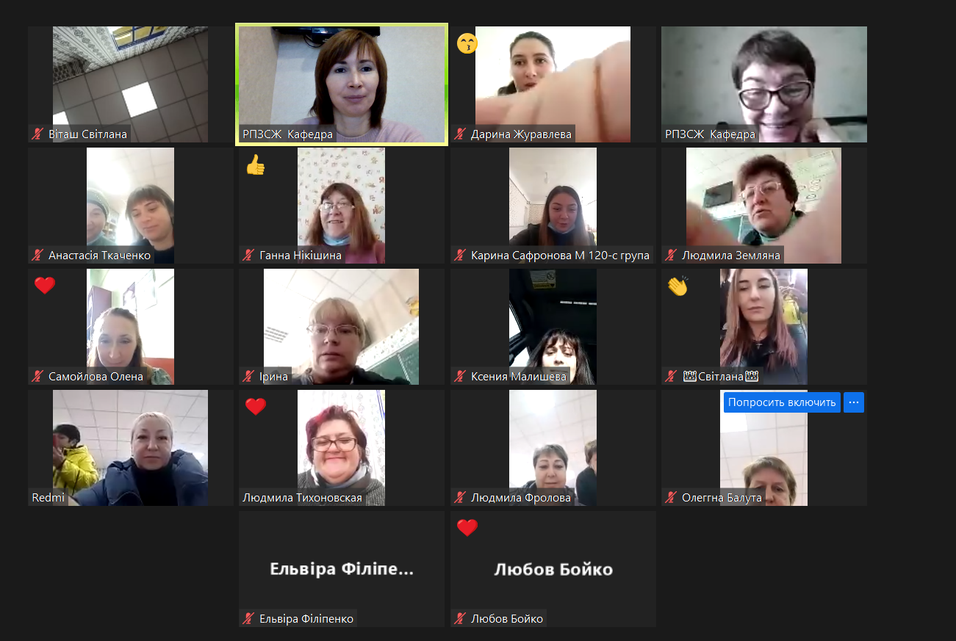Click muted mic icon beside Ельвіра Філіпенко
956x641 pixels.
pyautogui.click(x=249, y=619)
